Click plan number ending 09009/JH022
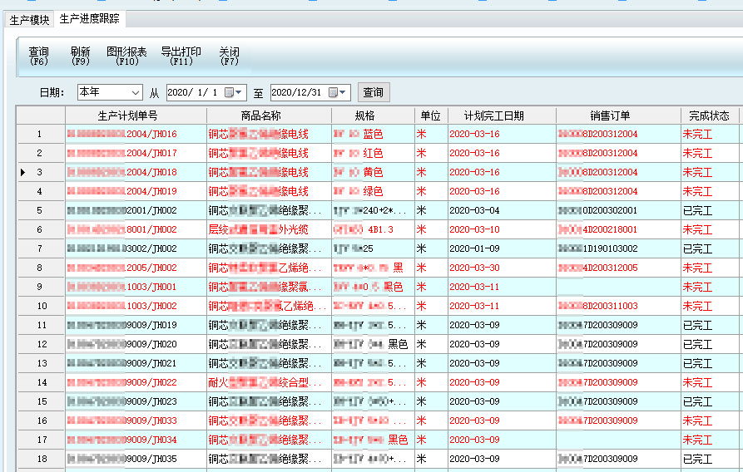Image resolution: width=743 pixels, height=472 pixels. pos(136,382)
